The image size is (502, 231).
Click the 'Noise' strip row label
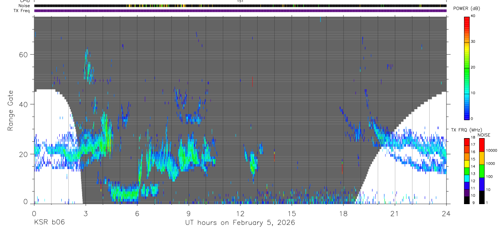point(24,6)
